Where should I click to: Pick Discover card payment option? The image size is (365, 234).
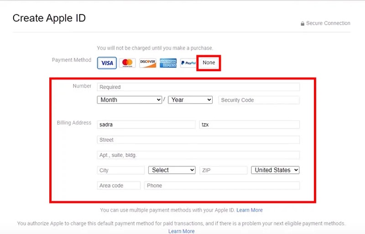tap(148, 63)
